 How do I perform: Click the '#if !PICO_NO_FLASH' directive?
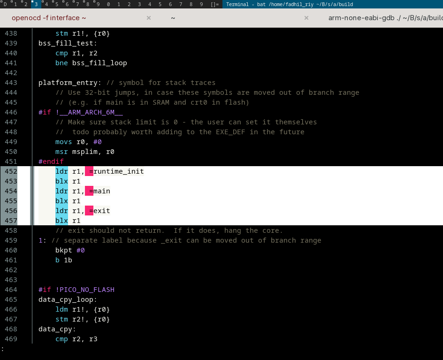coord(76,290)
